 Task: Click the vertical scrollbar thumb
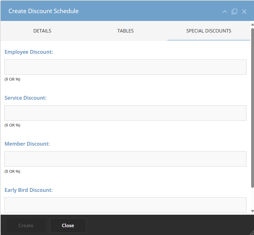[252, 108]
